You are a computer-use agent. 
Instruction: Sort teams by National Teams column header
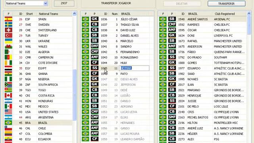coord(48,14)
